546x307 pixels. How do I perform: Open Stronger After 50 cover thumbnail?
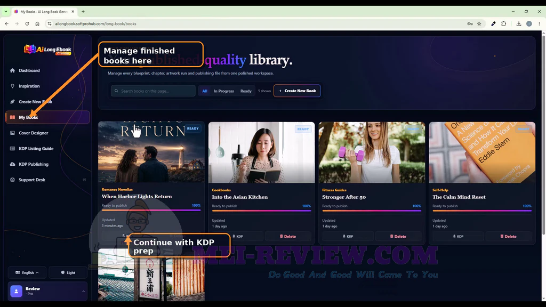[372, 152]
